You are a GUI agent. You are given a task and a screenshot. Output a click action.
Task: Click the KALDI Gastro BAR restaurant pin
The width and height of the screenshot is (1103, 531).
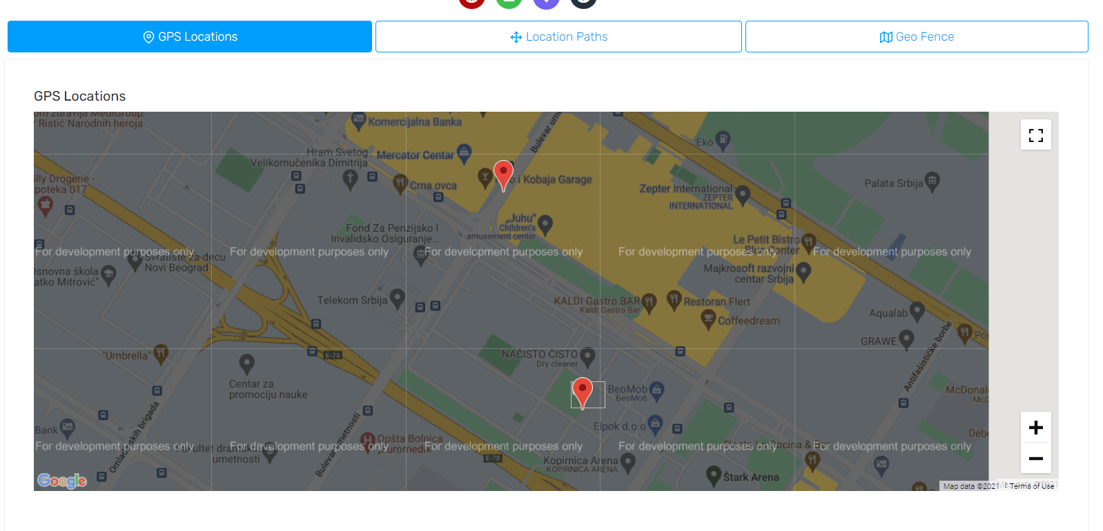click(649, 302)
